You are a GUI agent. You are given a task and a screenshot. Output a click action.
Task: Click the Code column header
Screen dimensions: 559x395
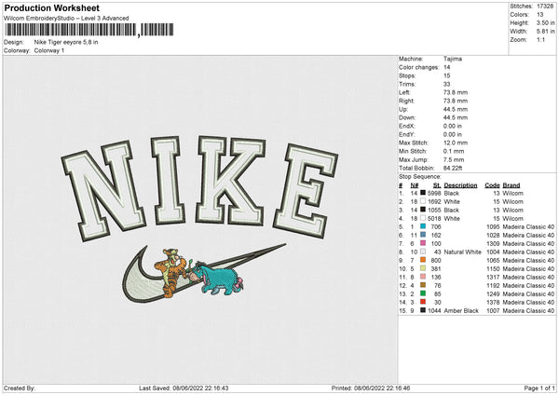pyautogui.click(x=492, y=185)
